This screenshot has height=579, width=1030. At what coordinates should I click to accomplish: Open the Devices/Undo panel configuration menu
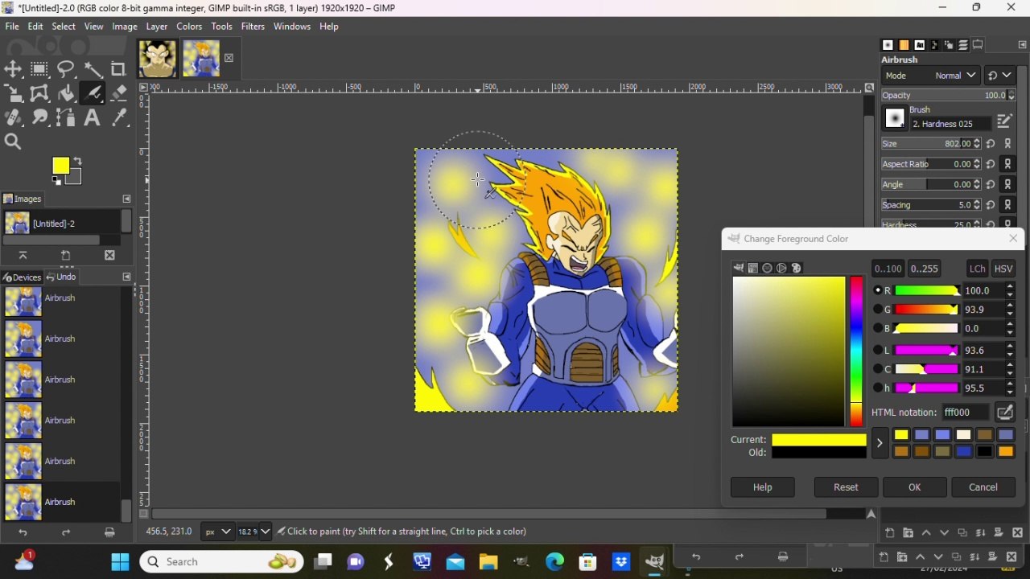click(126, 277)
